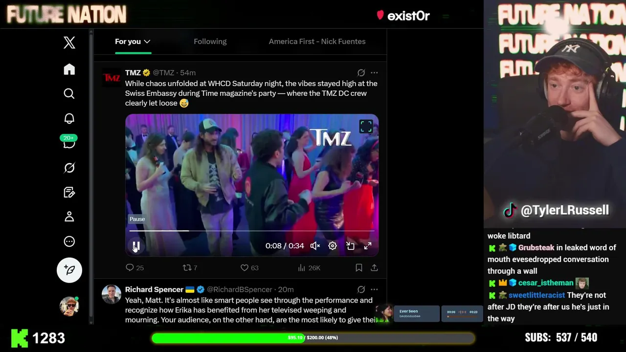Open Notifications bell icon

69,118
